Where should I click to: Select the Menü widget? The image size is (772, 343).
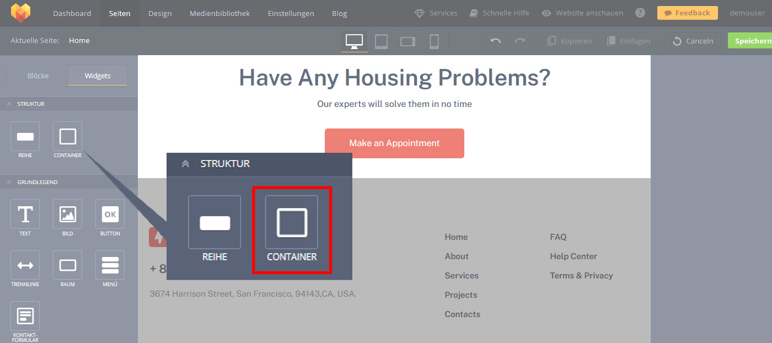[x=110, y=265]
